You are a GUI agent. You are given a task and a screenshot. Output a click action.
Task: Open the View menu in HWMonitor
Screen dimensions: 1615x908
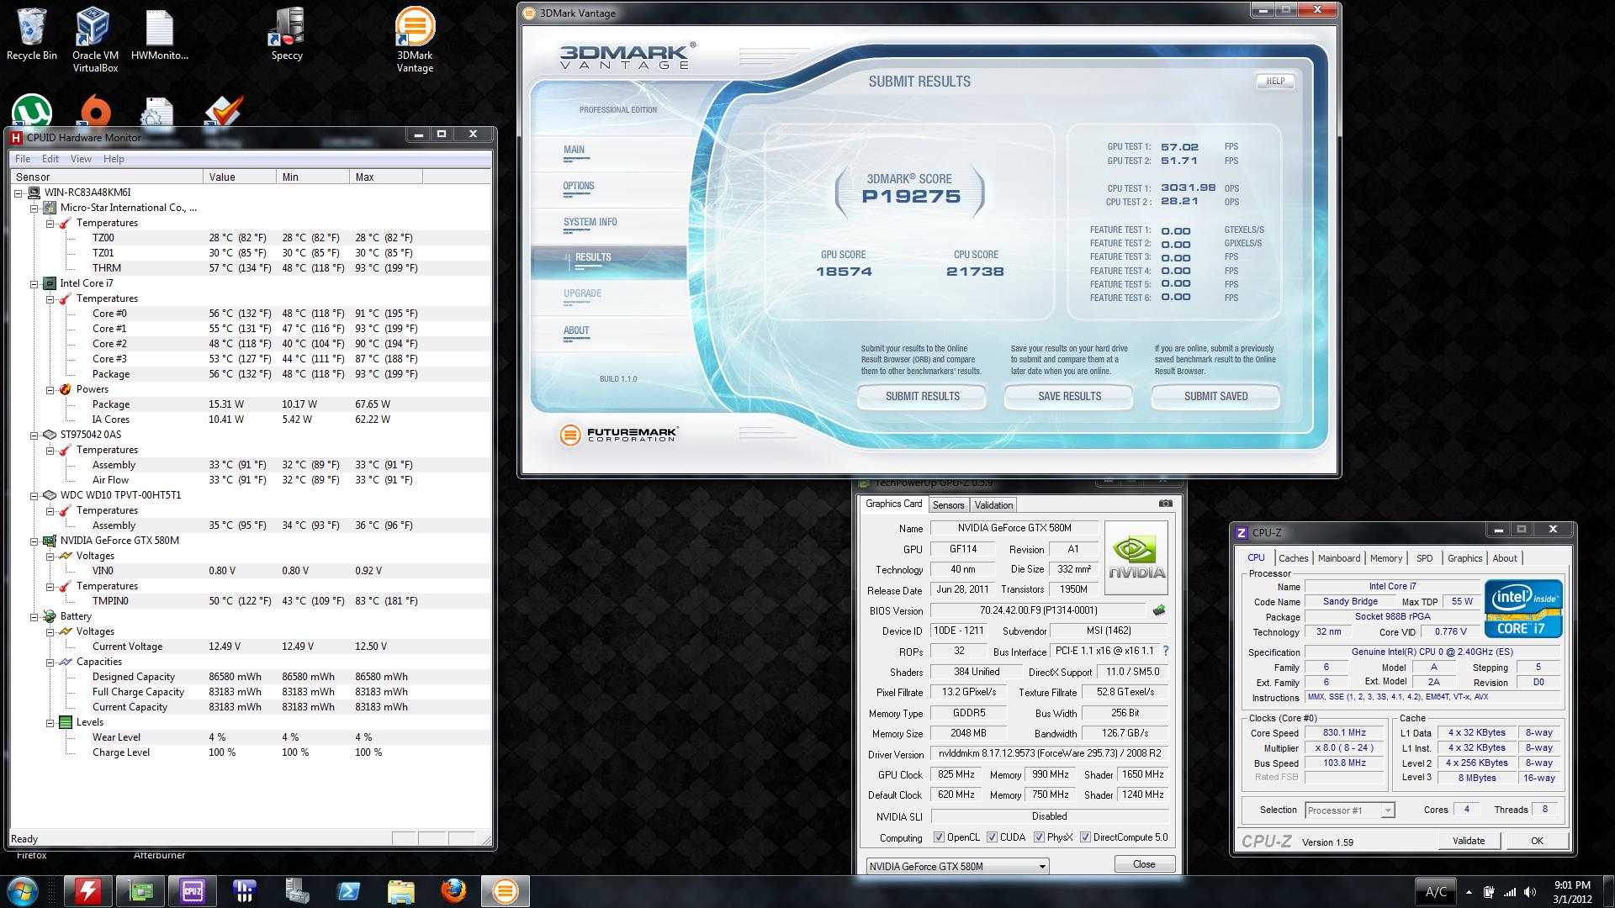click(81, 159)
